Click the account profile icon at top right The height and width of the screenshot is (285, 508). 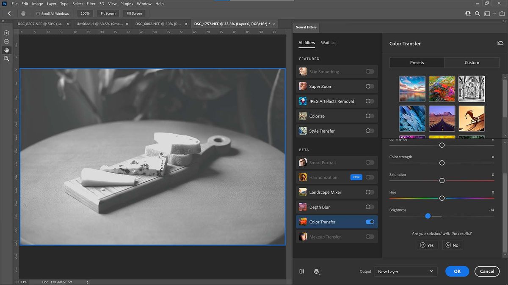[468, 13]
